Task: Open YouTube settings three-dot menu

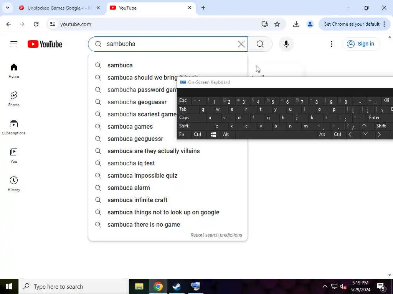Action: tap(332, 44)
